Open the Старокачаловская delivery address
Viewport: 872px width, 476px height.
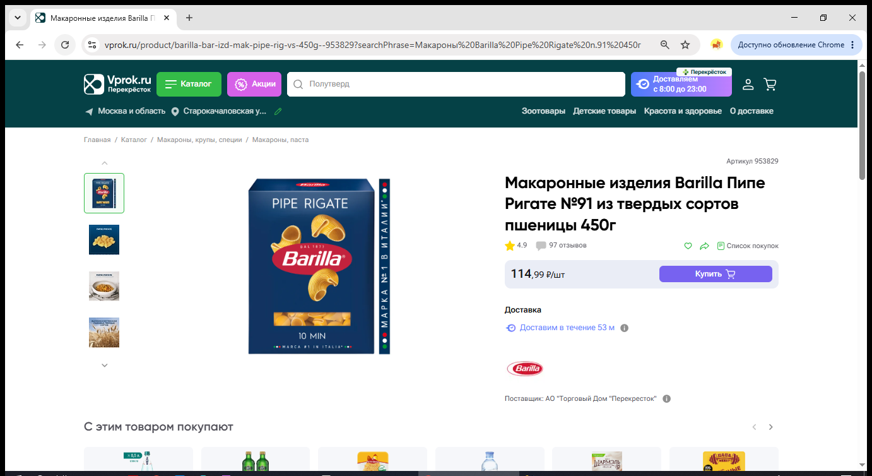[x=219, y=111]
